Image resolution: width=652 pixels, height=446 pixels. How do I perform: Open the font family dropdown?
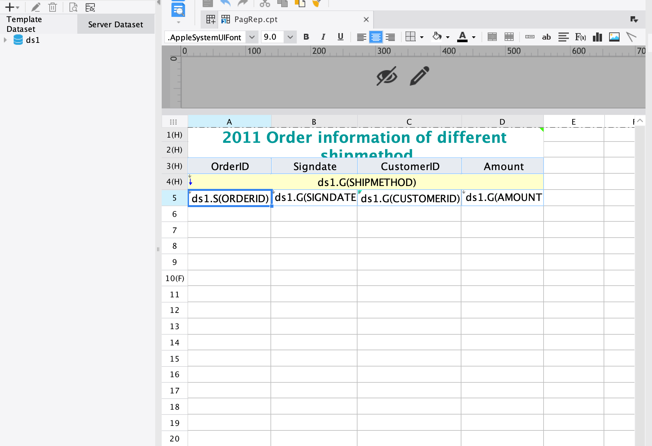[x=252, y=37]
